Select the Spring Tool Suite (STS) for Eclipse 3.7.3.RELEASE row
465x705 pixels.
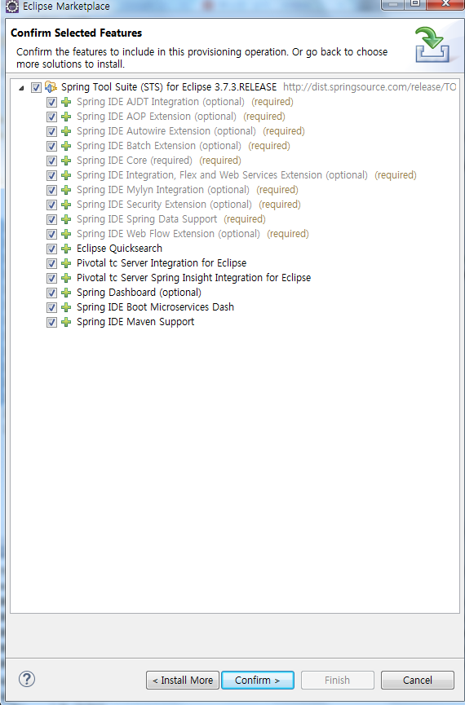pos(169,86)
